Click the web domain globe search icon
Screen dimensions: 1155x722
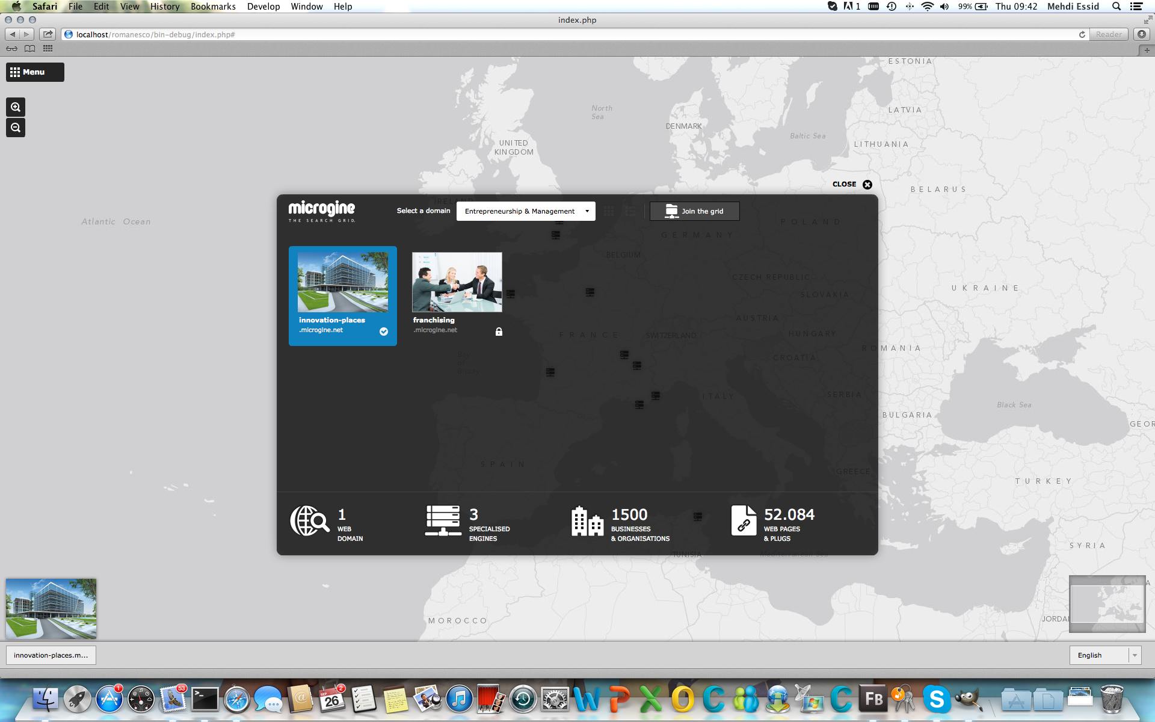[310, 520]
